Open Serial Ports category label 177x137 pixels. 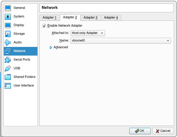(22, 60)
